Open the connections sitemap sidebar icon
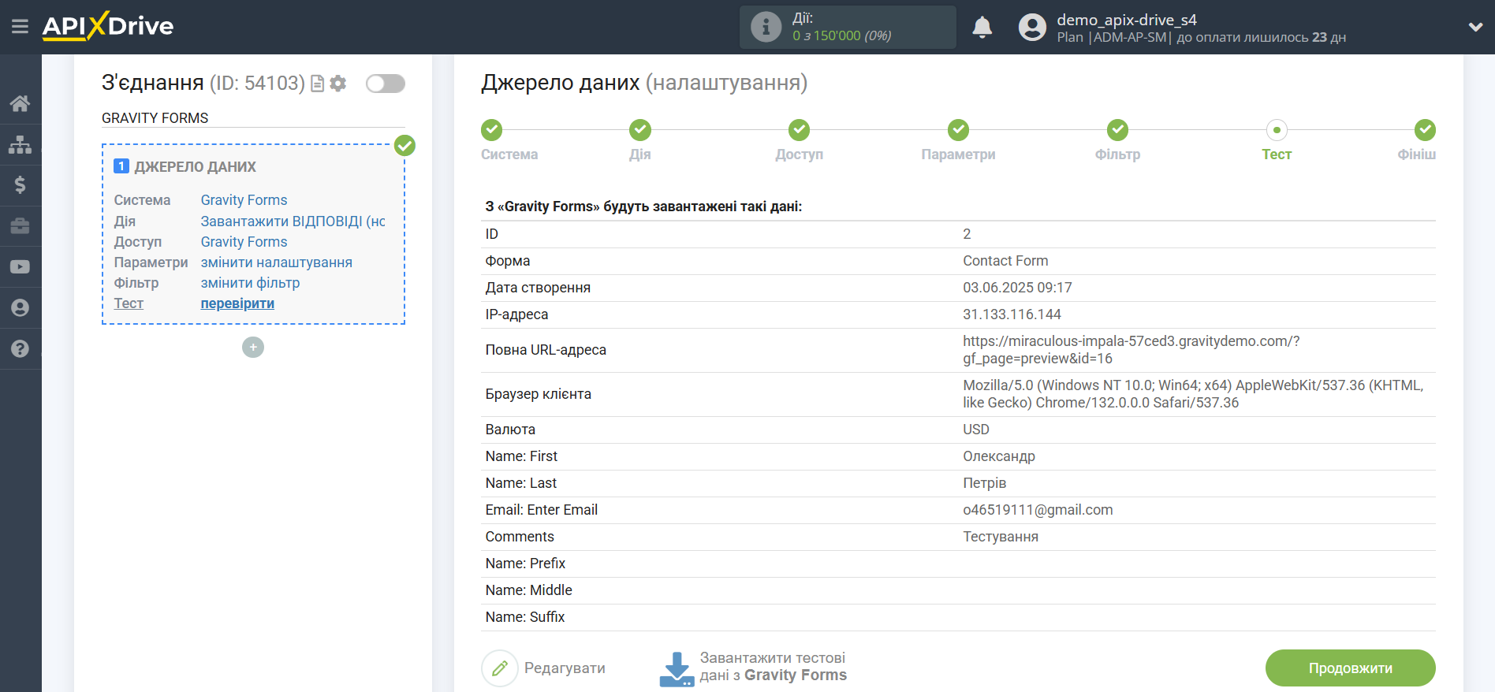This screenshot has height=692, width=1495. pyautogui.click(x=20, y=144)
